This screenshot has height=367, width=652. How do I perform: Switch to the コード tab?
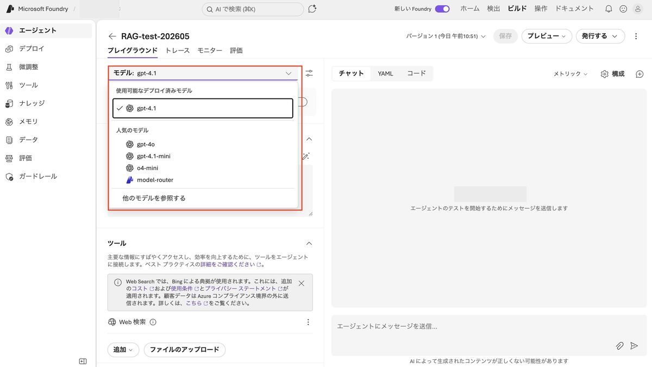pyautogui.click(x=417, y=74)
